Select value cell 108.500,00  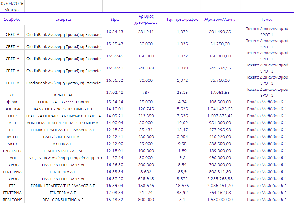click(220, 102)
